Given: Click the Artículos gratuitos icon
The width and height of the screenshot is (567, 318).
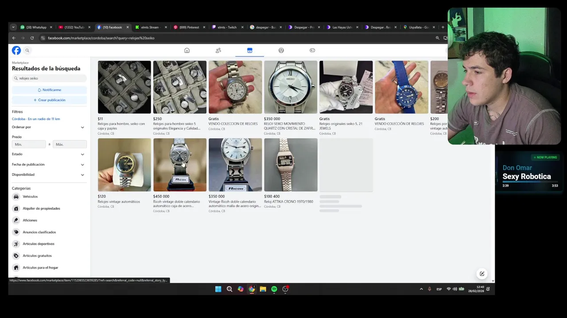Looking at the screenshot, I should [16, 256].
